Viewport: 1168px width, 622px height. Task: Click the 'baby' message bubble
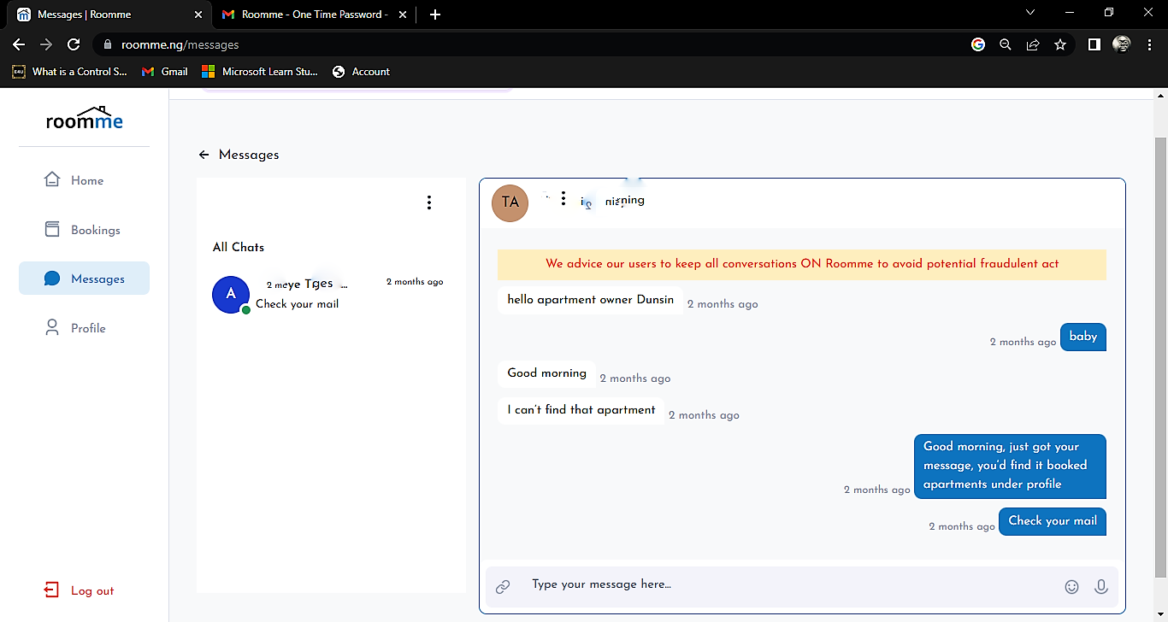[x=1082, y=337]
